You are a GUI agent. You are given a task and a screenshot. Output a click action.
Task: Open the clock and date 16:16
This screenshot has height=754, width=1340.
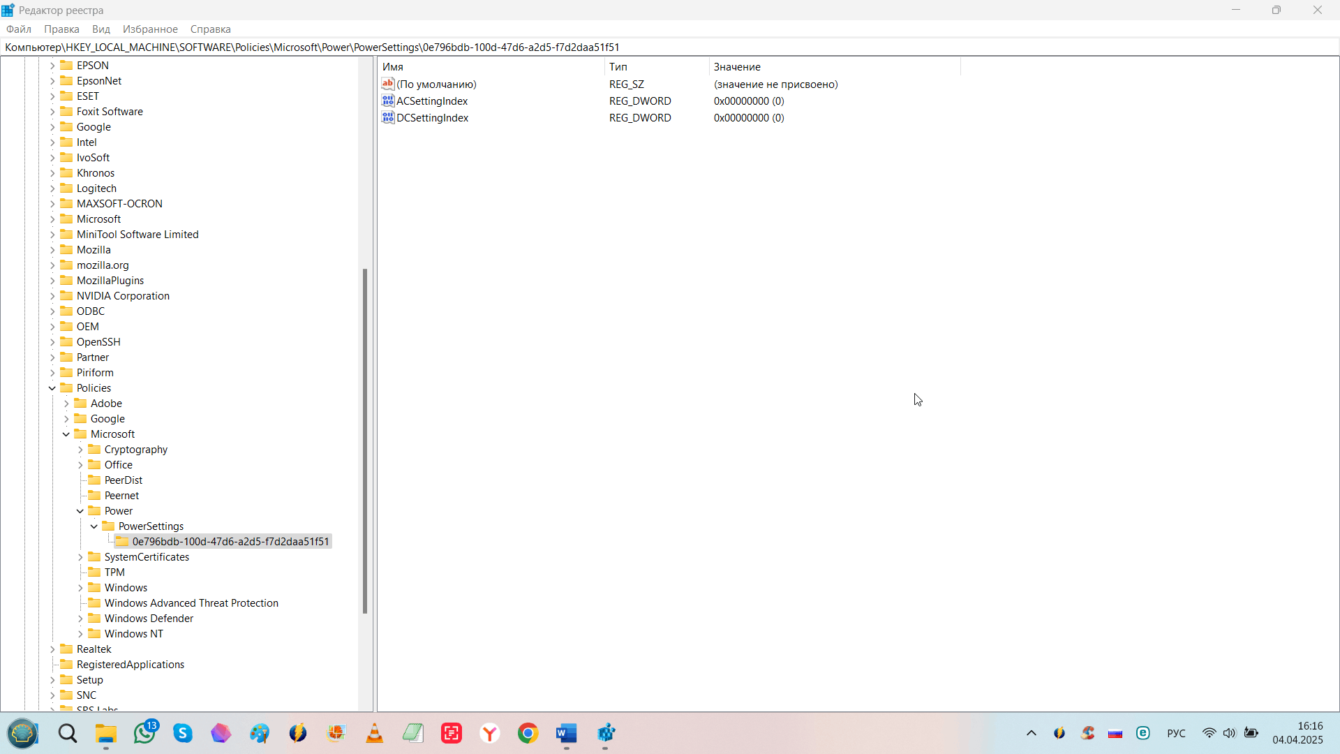coord(1297,733)
